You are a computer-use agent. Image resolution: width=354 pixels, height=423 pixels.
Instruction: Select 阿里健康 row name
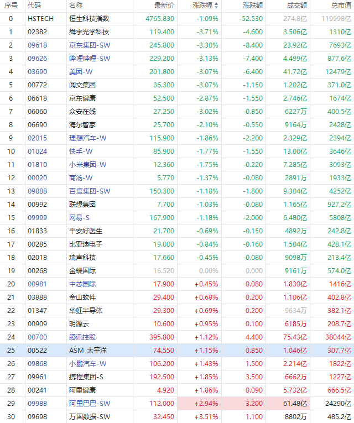point(82,390)
